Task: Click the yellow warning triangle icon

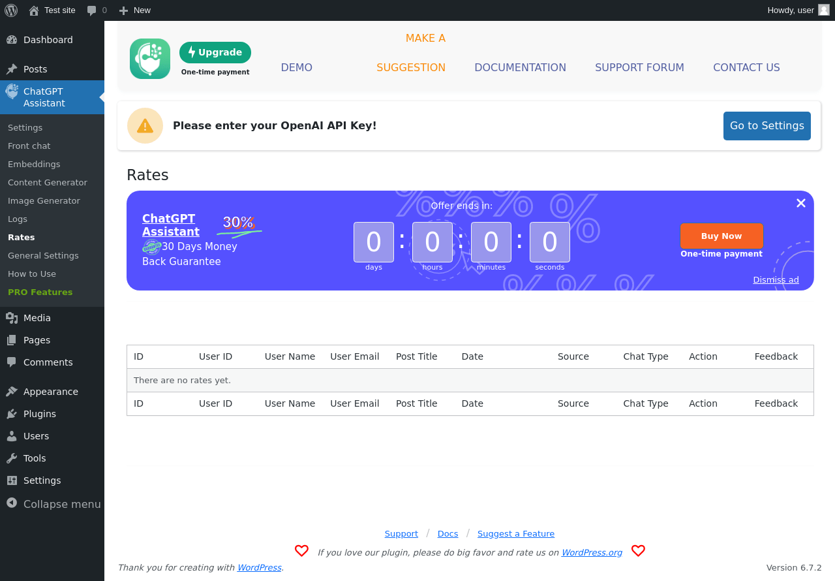Action: pos(145,125)
